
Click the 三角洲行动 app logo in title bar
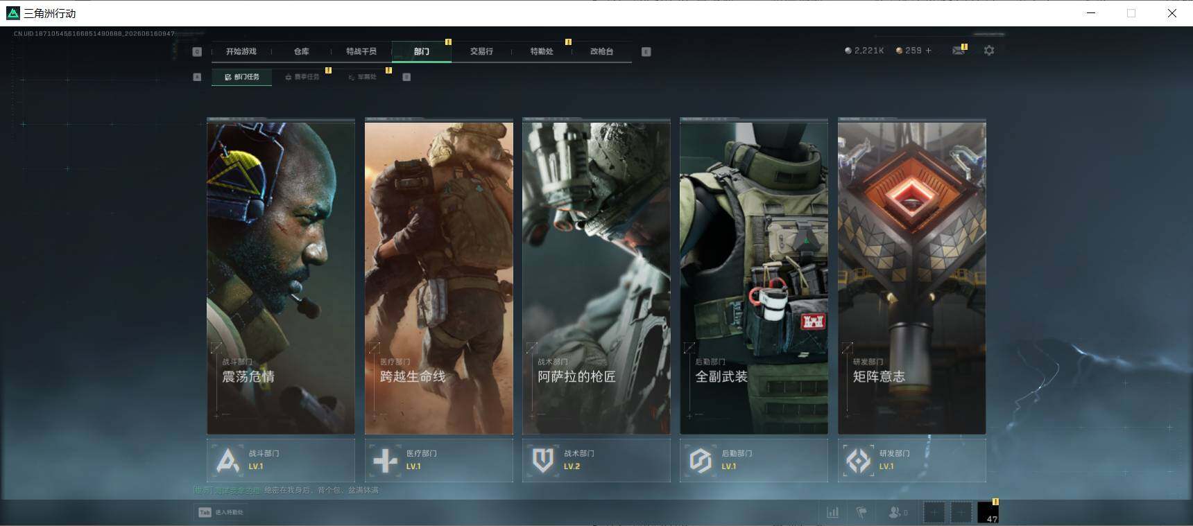[x=12, y=13]
